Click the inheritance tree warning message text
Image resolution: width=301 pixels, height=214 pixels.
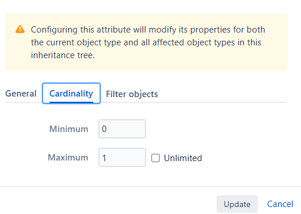point(148,42)
